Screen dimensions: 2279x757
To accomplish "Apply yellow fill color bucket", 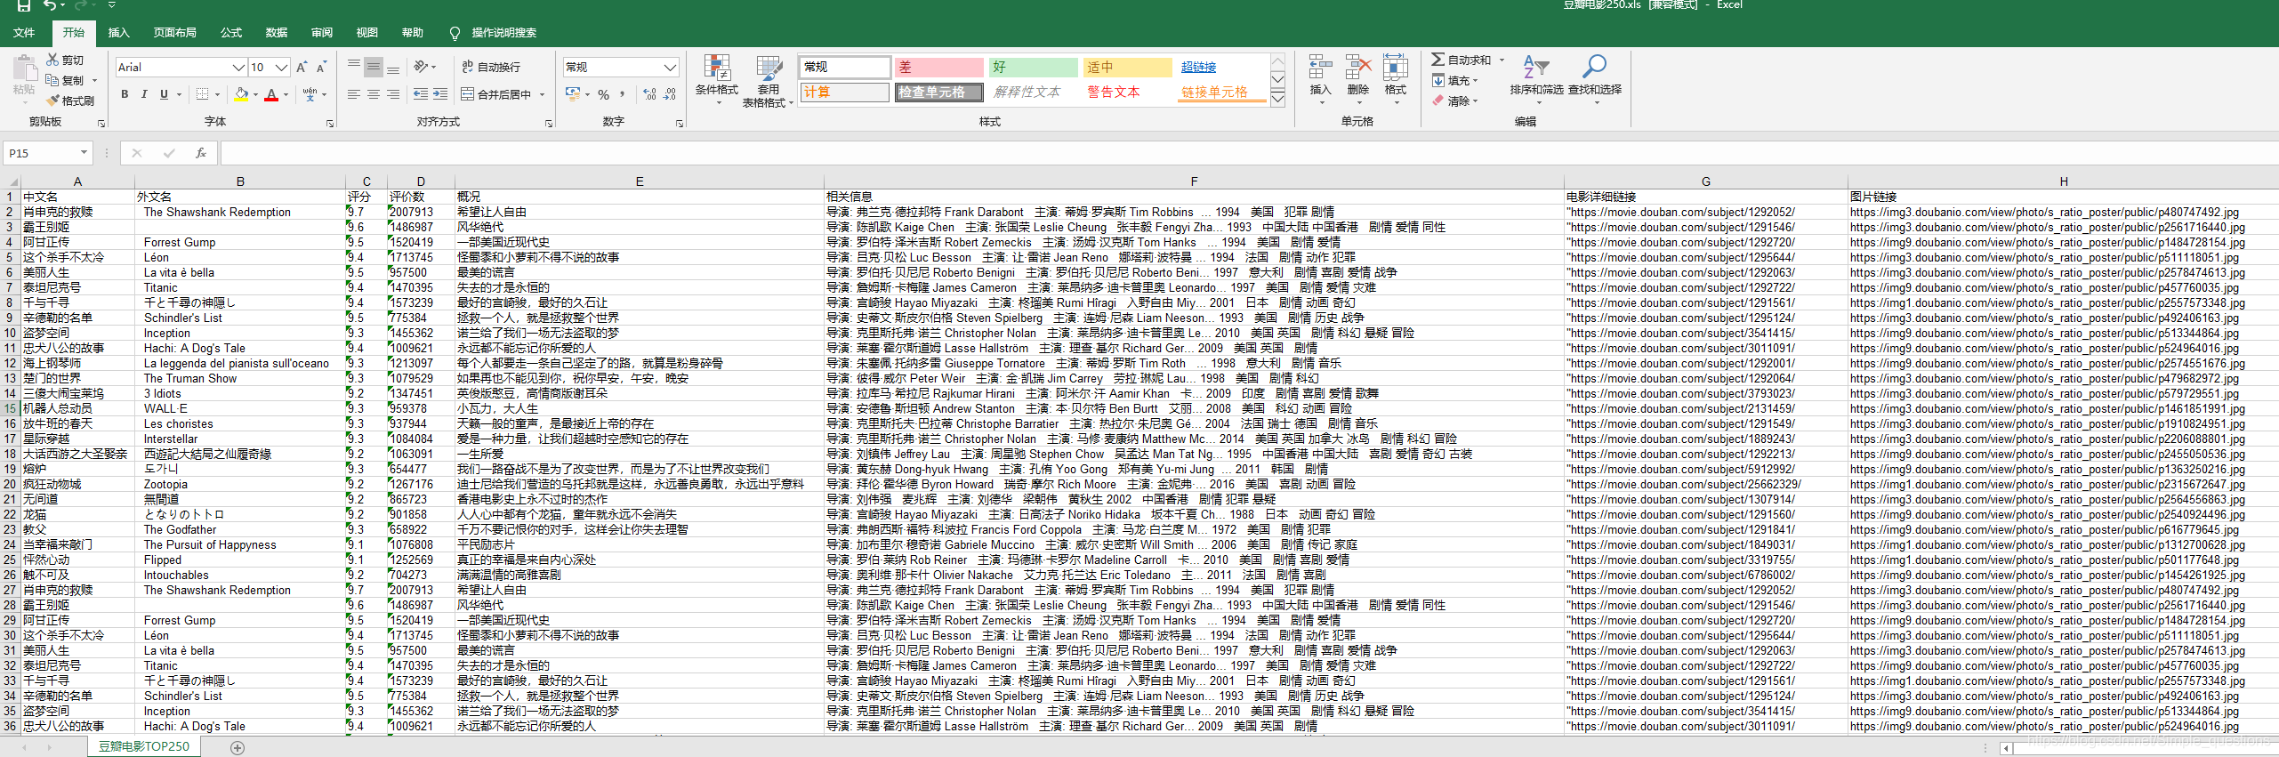I will (x=242, y=94).
